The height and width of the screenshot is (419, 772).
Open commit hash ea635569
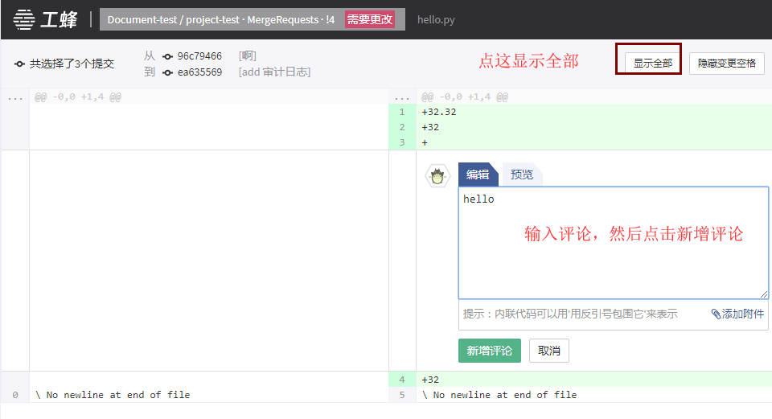[x=199, y=72]
